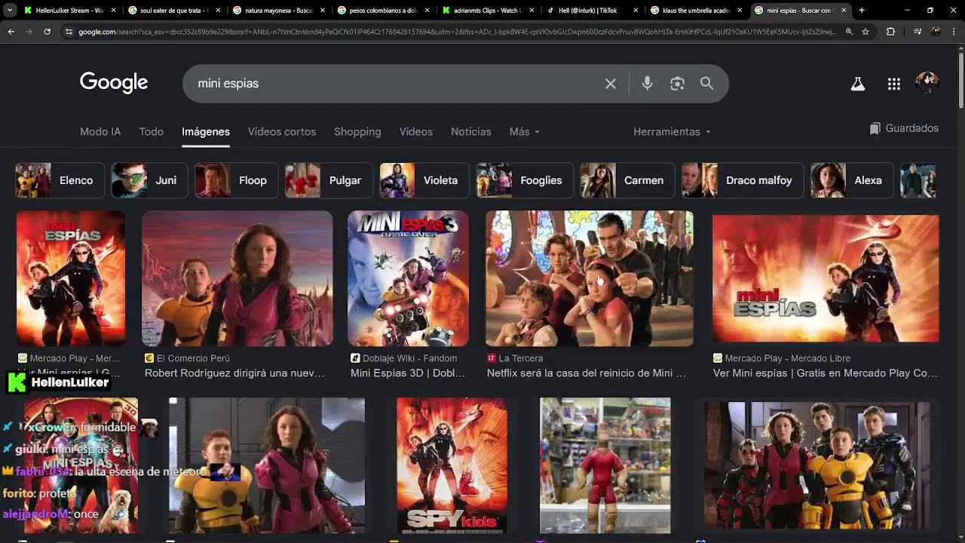Image resolution: width=965 pixels, height=543 pixels.
Task: Open the Google apps grid icon
Action: 894,84
